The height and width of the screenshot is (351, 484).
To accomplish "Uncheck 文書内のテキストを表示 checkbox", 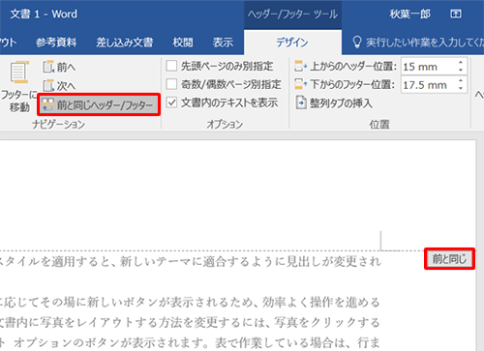I will coord(171,102).
